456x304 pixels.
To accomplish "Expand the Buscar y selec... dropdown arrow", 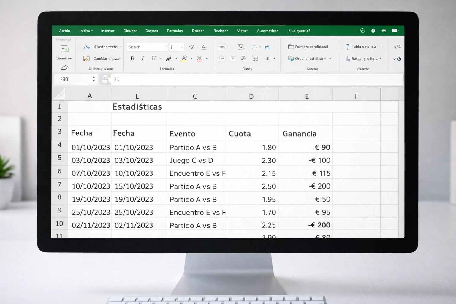I will pos(380,59).
